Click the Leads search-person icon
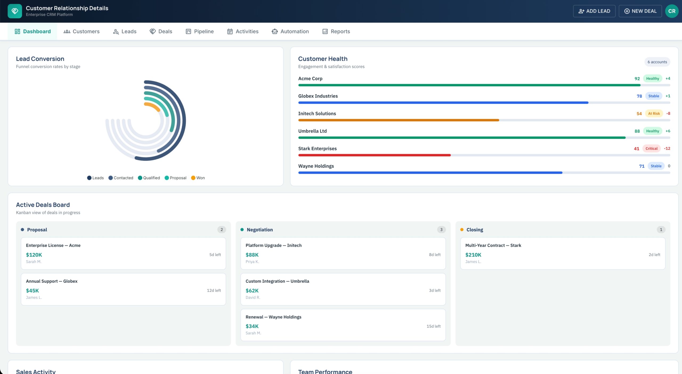This screenshot has width=682, height=374. (116, 31)
